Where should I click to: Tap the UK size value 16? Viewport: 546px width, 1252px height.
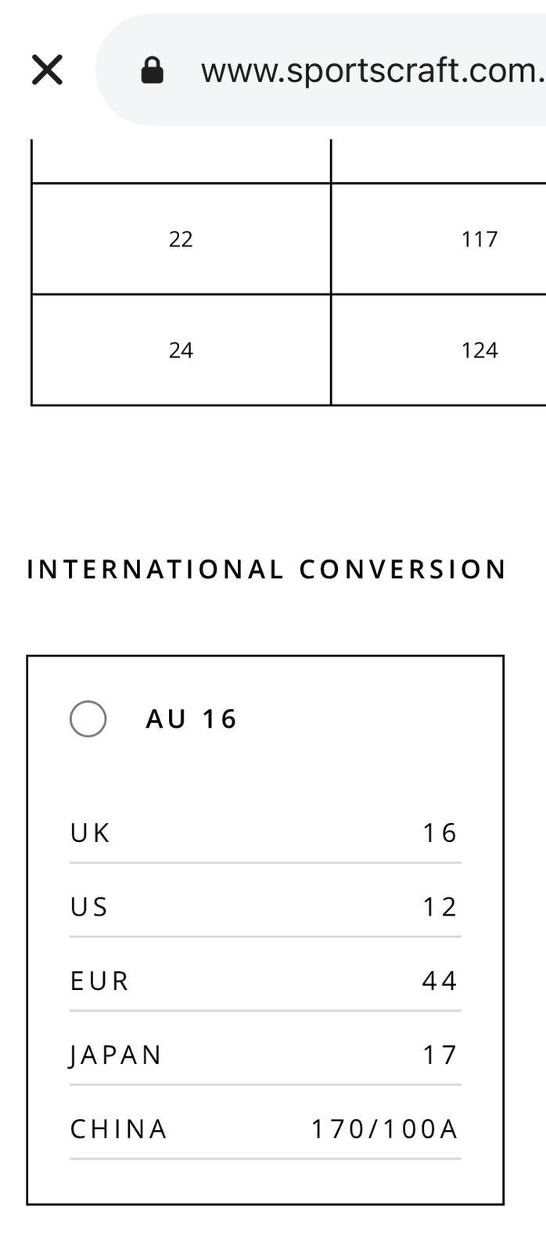tap(440, 833)
